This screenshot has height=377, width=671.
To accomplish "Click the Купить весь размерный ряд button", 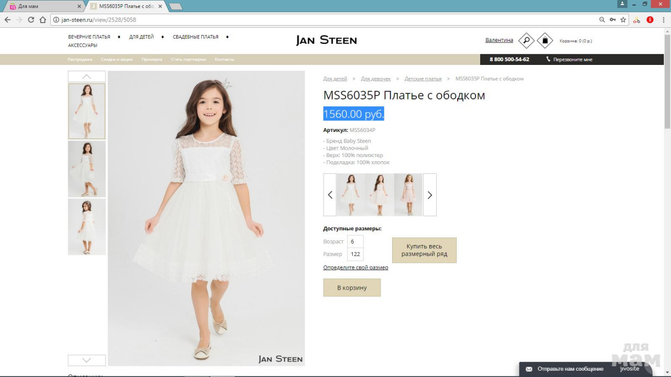I will [x=424, y=250].
